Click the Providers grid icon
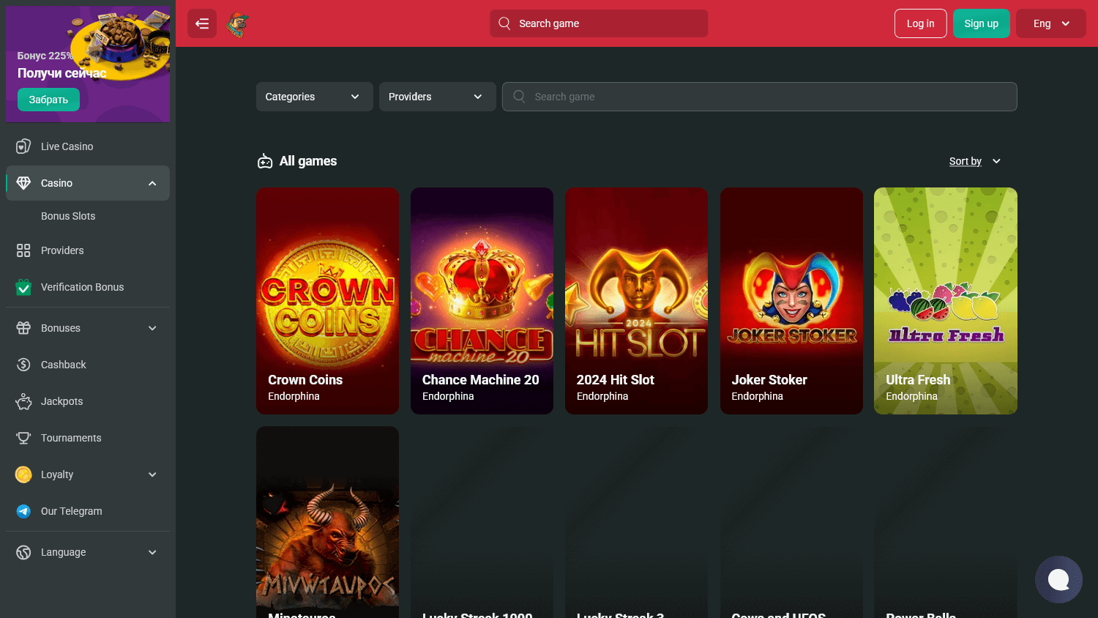 point(23,250)
